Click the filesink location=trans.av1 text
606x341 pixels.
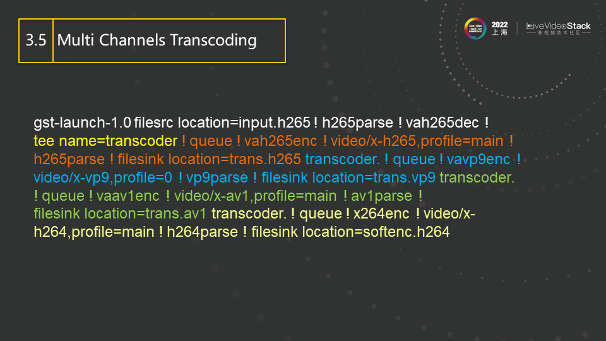tap(120, 213)
